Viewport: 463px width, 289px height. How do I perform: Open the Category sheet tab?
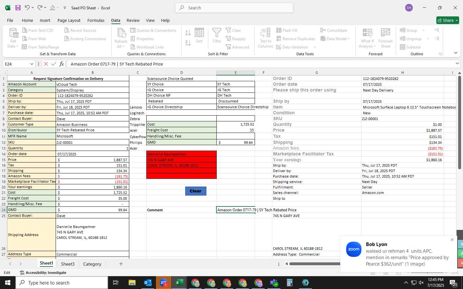(x=92, y=264)
